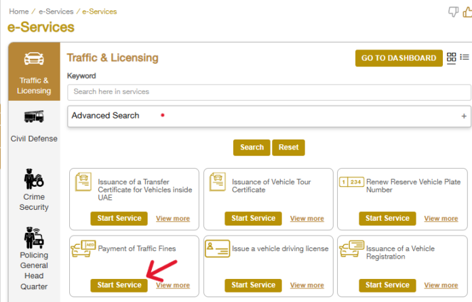Open the Crime Security category label
The height and width of the screenshot is (302, 472).
(34, 202)
